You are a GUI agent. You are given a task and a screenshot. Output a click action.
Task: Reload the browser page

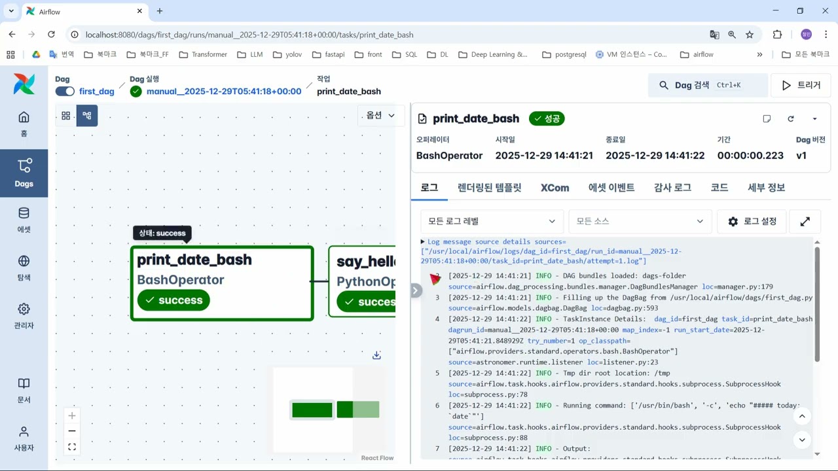(51, 35)
